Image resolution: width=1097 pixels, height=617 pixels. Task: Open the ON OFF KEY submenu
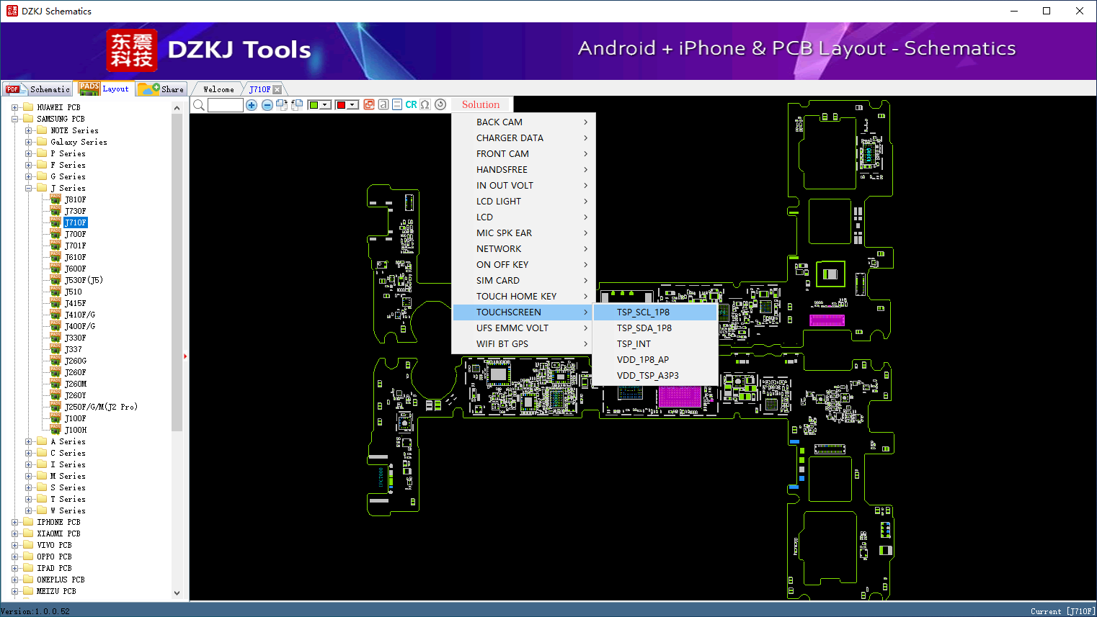coord(524,265)
